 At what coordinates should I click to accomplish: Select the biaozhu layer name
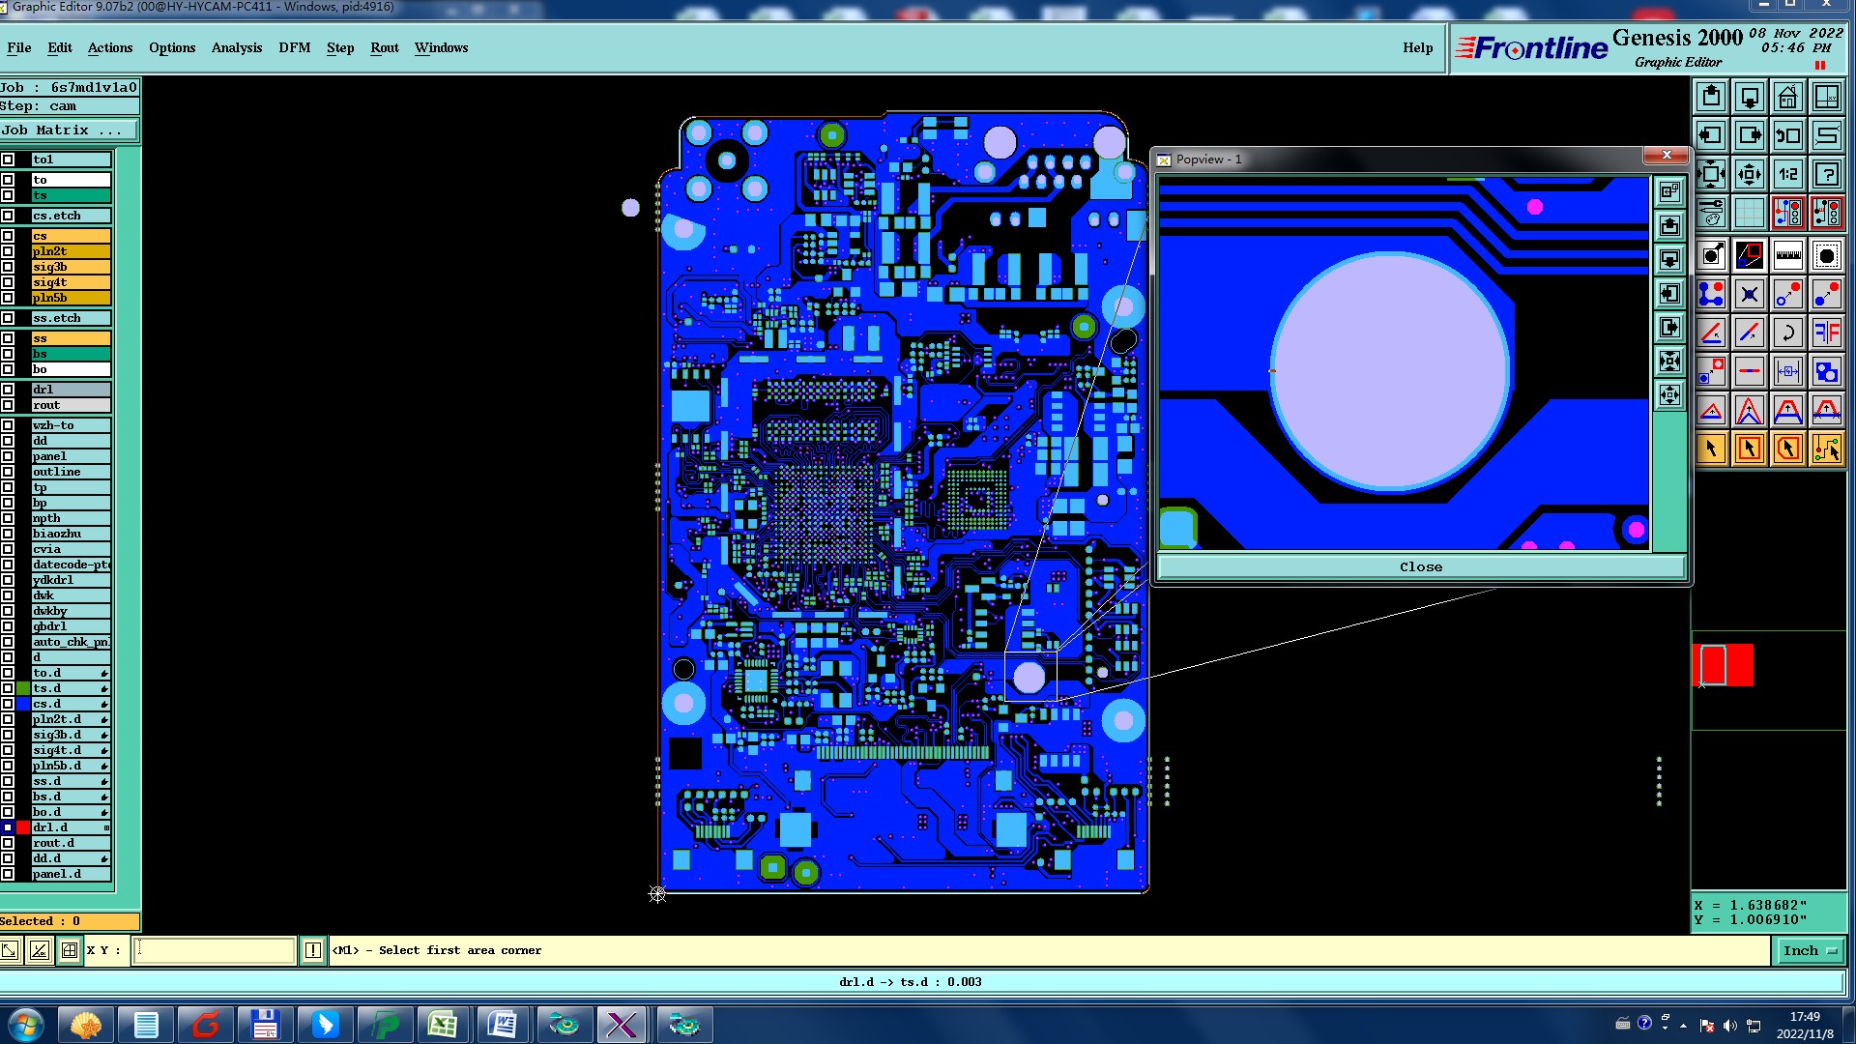(x=72, y=534)
